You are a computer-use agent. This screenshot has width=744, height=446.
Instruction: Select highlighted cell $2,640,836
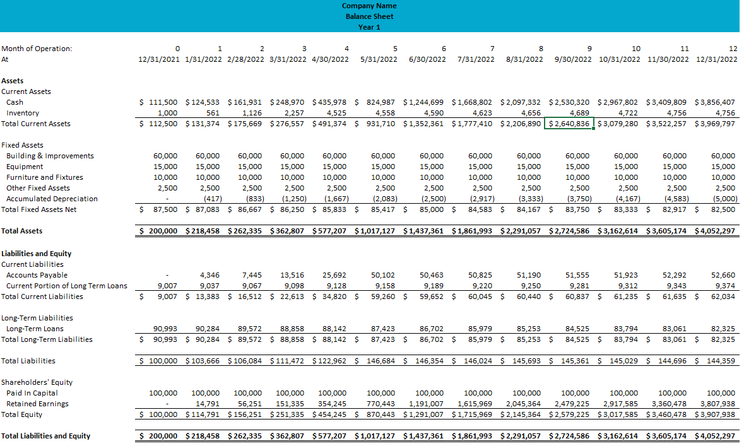click(569, 124)
